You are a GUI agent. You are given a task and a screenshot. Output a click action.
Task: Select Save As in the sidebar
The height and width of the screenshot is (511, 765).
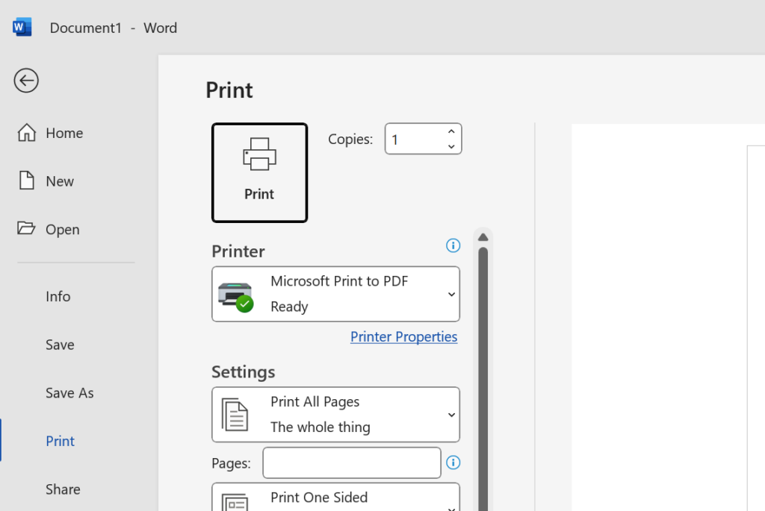point(69,393)
